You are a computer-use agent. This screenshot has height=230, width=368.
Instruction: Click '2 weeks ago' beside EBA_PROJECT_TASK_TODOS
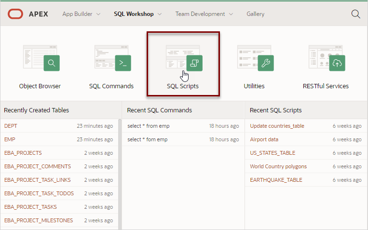coord(98,193)
